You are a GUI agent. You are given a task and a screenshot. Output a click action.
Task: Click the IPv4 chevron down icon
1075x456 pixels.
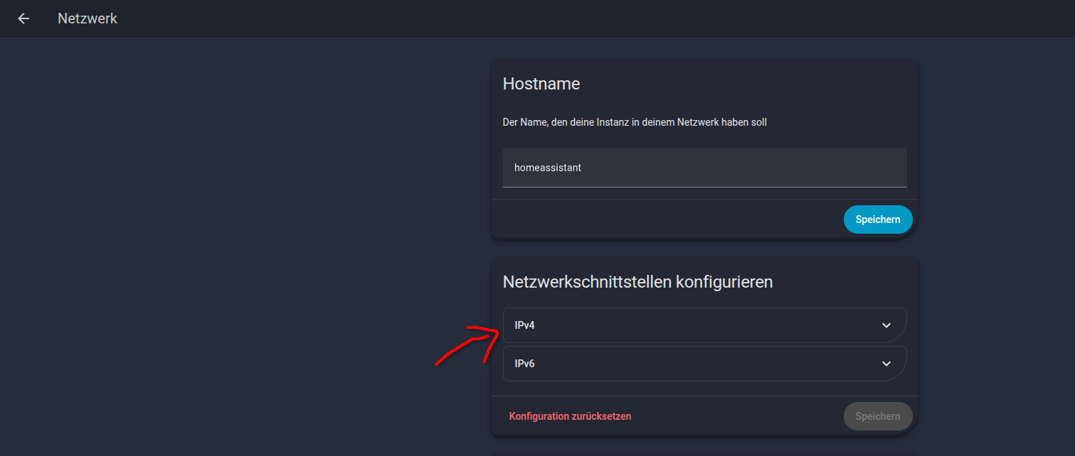coord(886,325)
